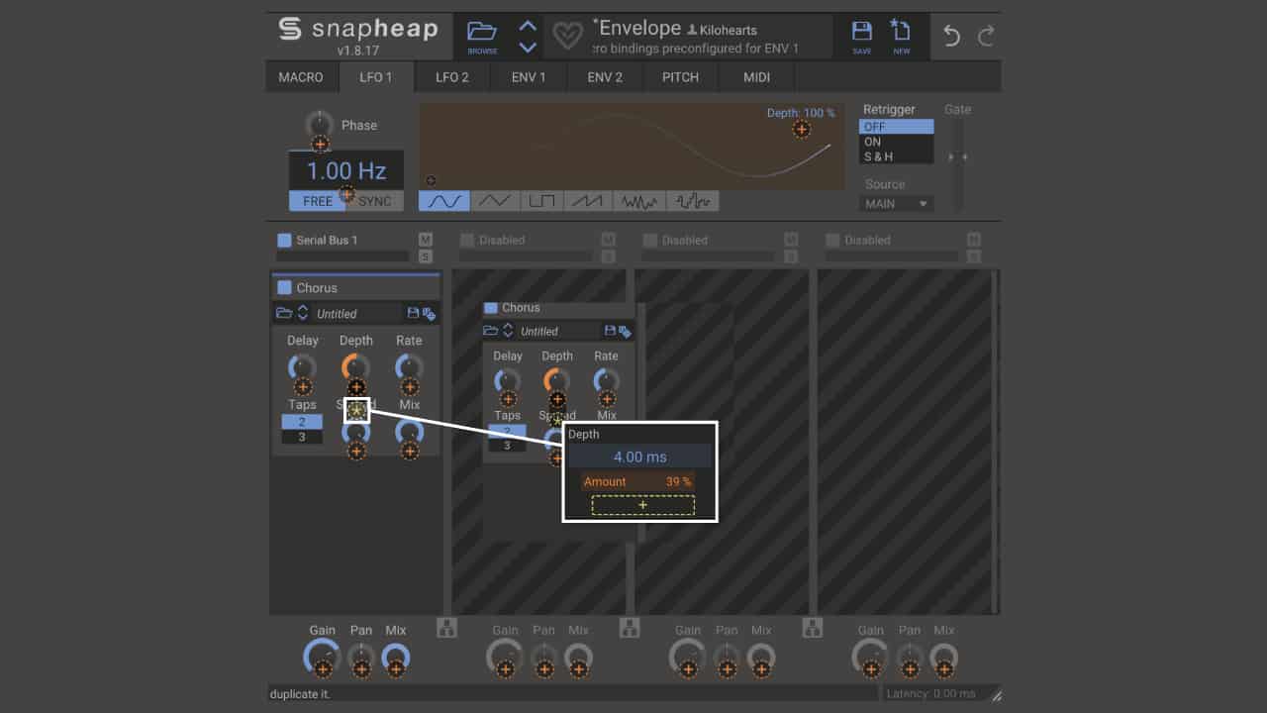Select the sine LFO waveform shape
Viewport: 1267px width, 713px height.
(443, 200)
